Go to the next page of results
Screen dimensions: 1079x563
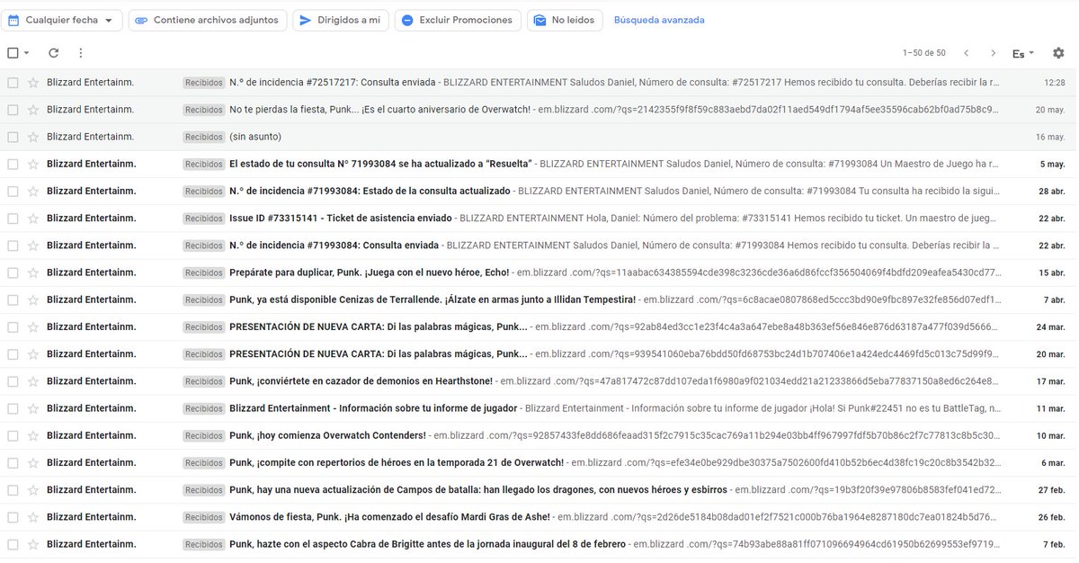pyautogui.click(x=993, y=53)
